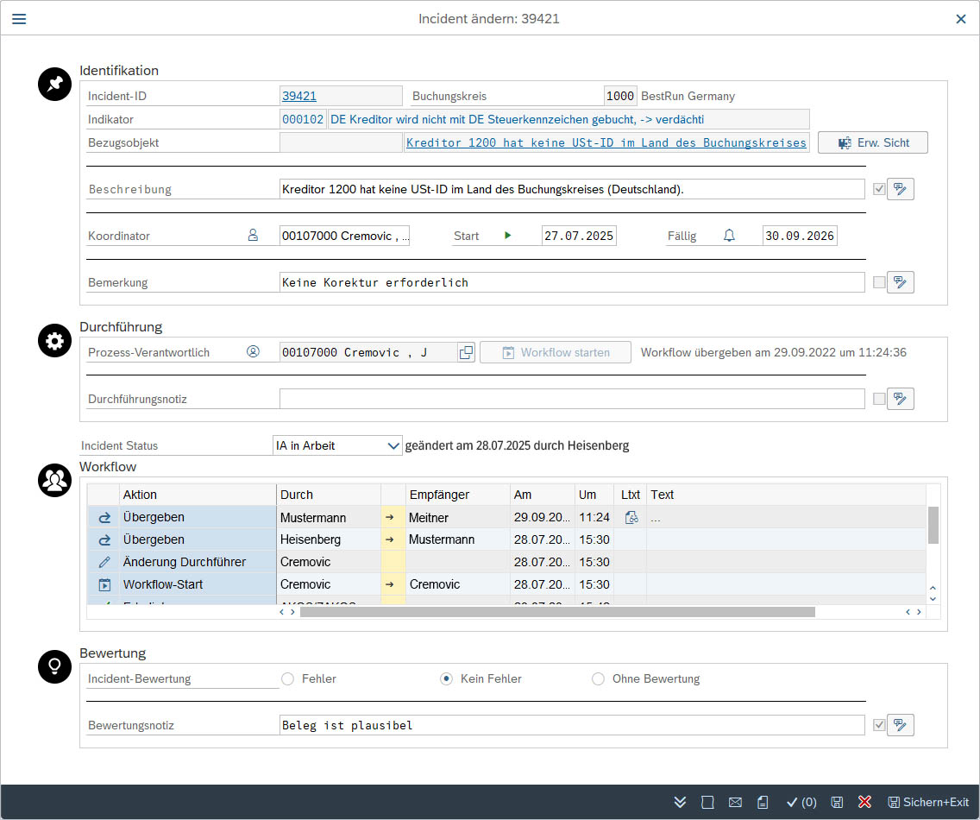Image resolution: width=980 pixels, height=820 pixels.
Task: Close the Incident ändern window
Action: (961, 19)
